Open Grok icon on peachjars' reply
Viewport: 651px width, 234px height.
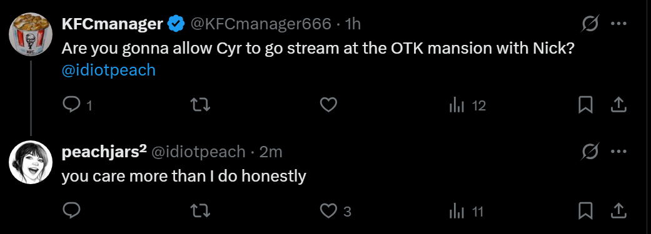(x=590, y=152)
